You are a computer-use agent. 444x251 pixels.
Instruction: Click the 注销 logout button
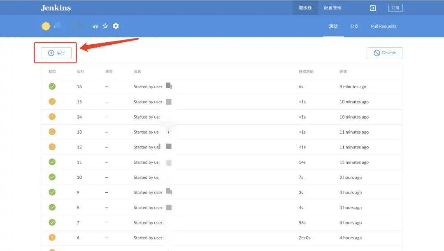395,8
